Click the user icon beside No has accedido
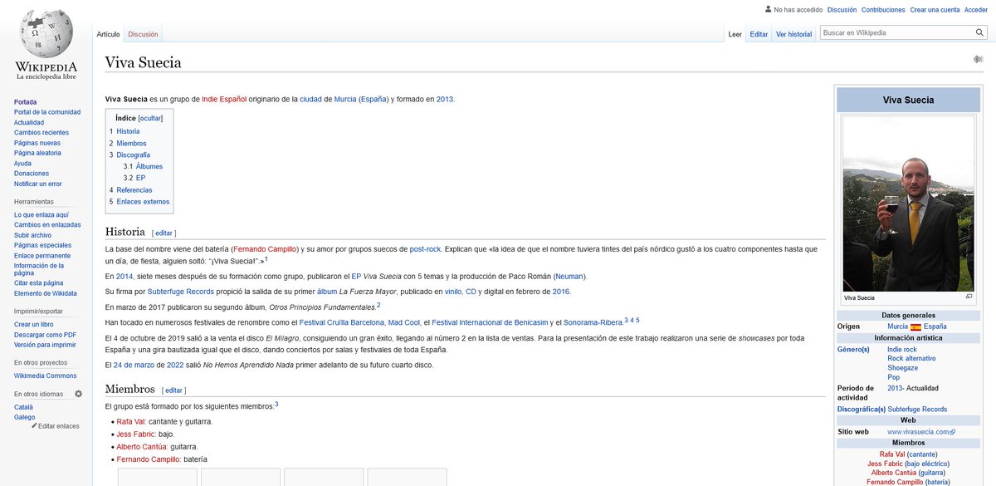 (x=768, y=9)
